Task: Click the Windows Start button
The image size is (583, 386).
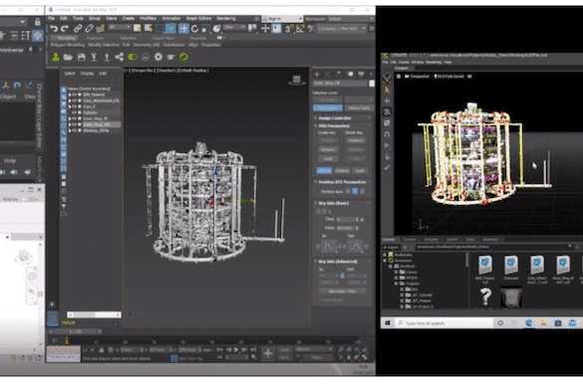Action: coord(388,323)
